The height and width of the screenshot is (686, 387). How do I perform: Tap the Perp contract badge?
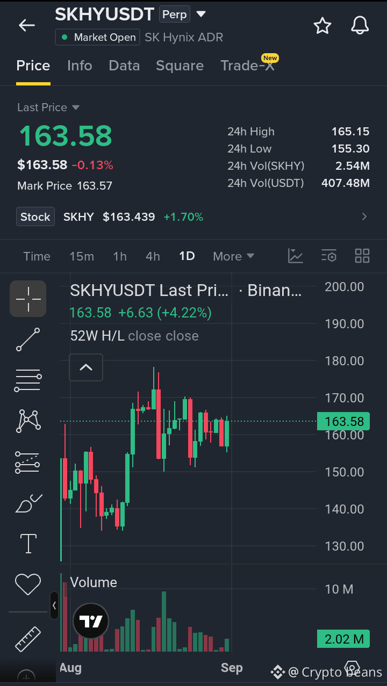pyautogui.click(x=175, y=15)
